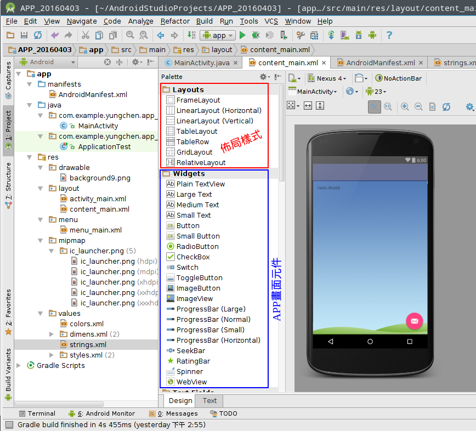Click the Project panel horizontal scrollbar

(x=59, y=404)
